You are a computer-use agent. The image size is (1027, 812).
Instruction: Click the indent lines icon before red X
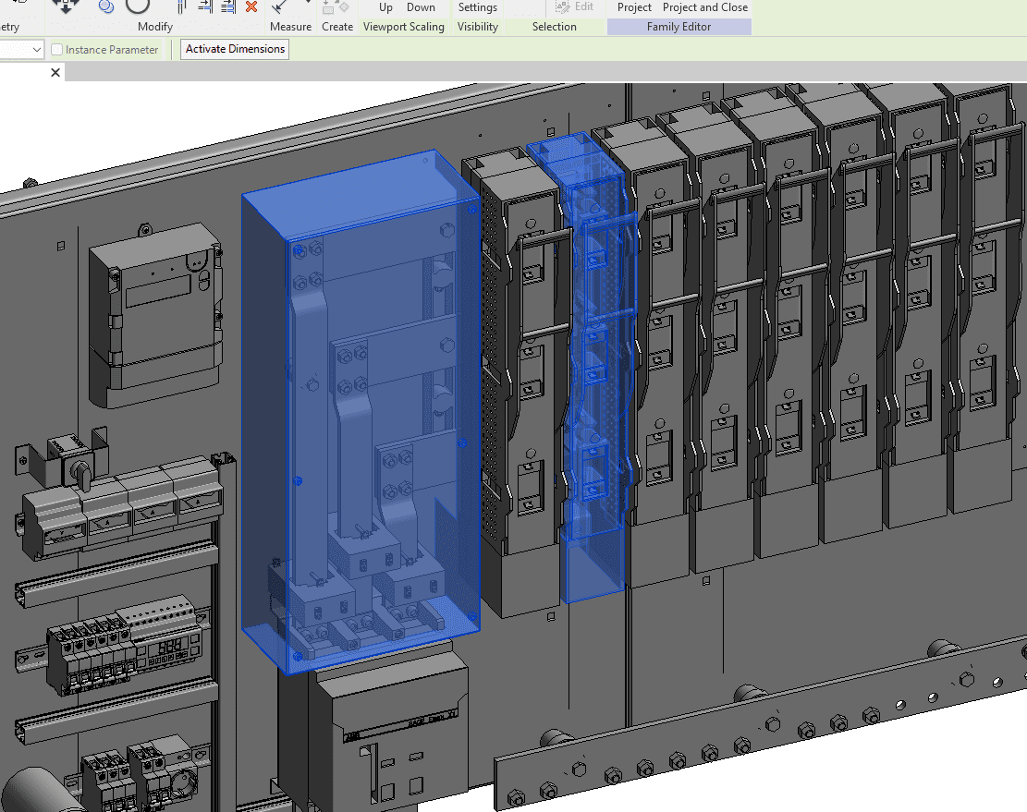[227, 6]
